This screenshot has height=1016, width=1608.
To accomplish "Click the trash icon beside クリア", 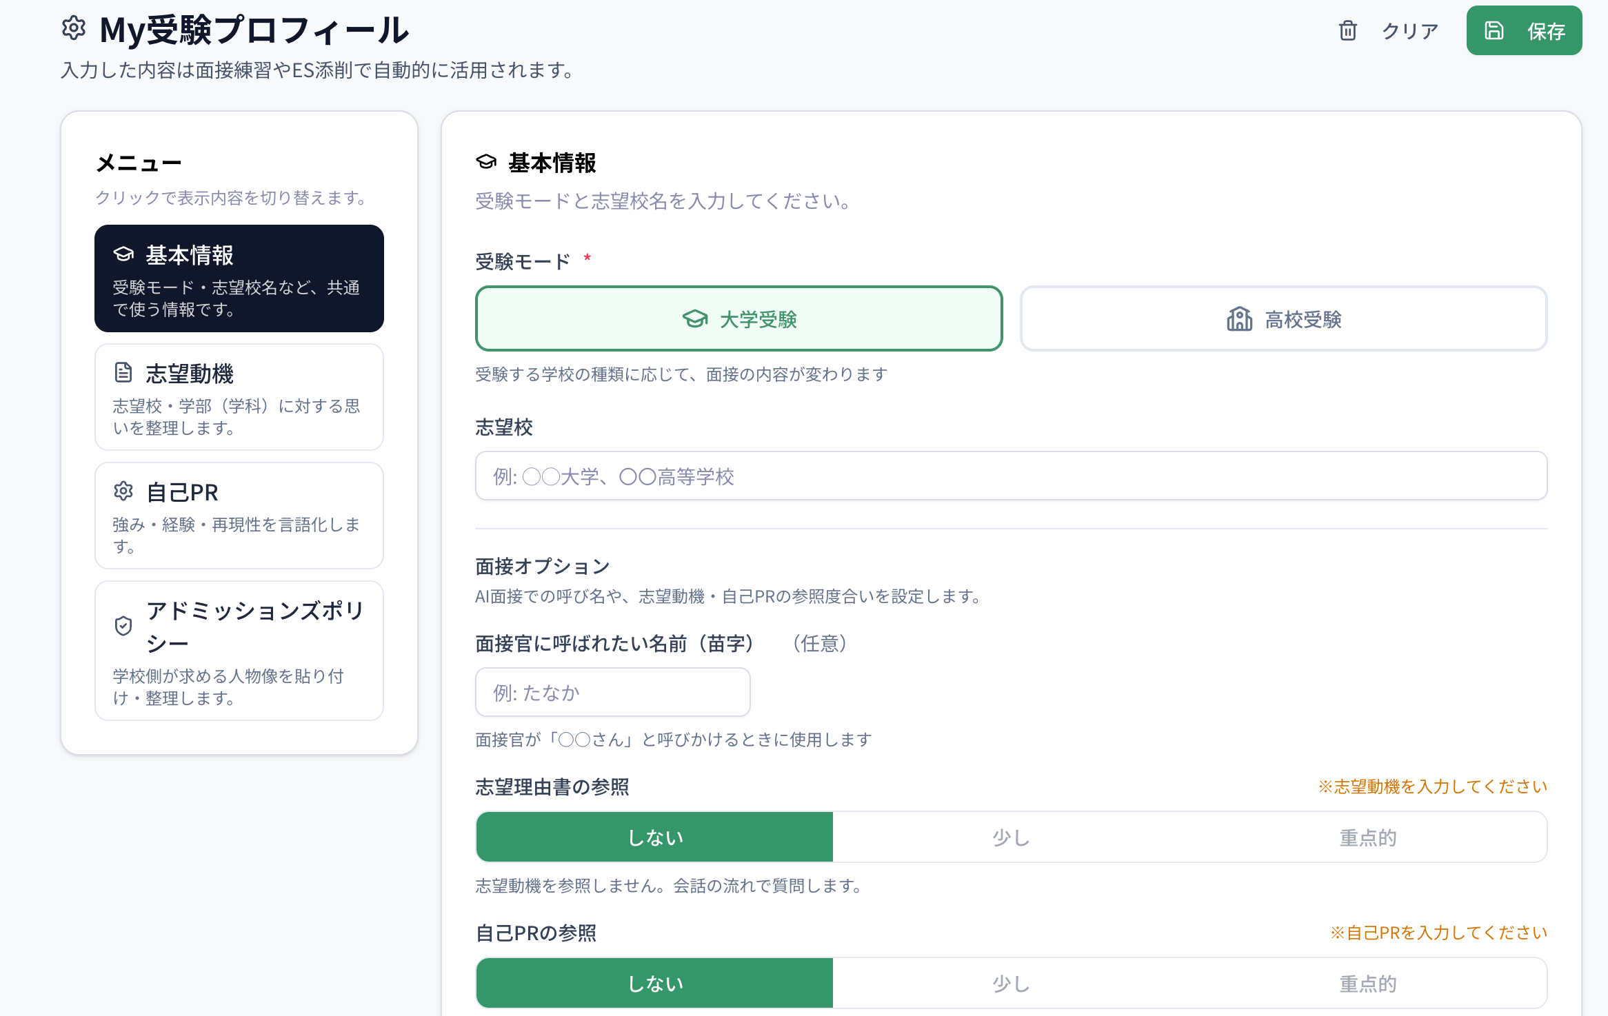I will point(1347,30).
